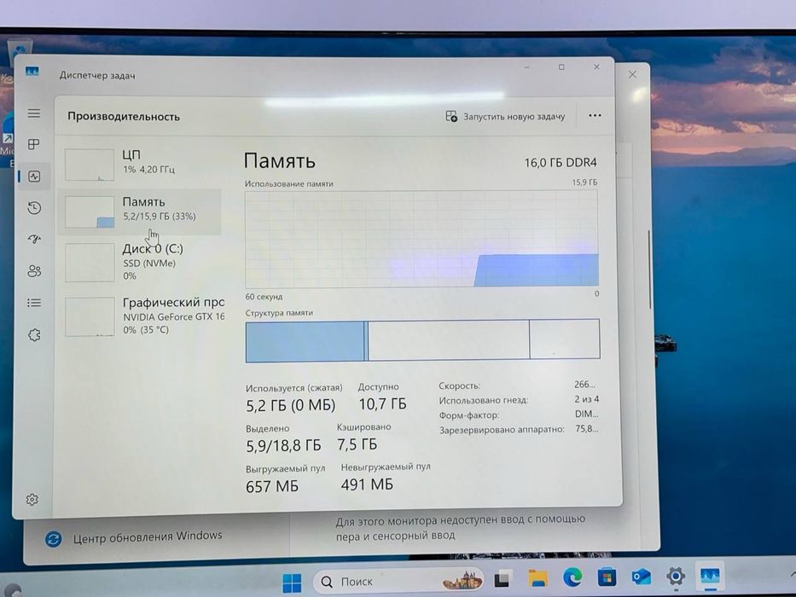Click the Зарезервировано аппаратно label
Viewport: 796px width, 597px height.
(x=502, y=430)
